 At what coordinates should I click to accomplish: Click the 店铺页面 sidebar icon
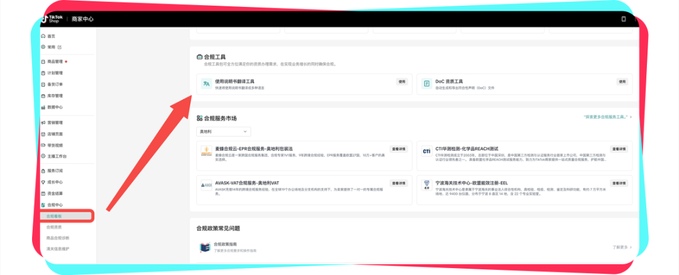pos(43,134)
